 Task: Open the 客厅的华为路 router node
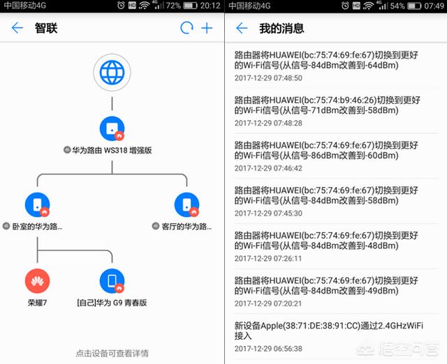tap(186, 205)
